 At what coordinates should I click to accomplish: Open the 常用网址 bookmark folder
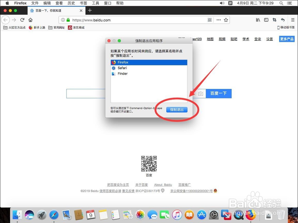tap(57, 27)
